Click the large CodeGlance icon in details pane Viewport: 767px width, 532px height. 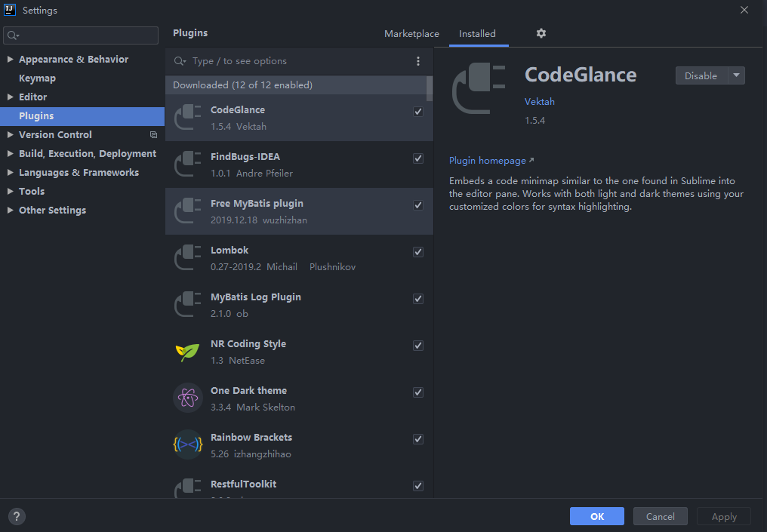click(479, 88)
